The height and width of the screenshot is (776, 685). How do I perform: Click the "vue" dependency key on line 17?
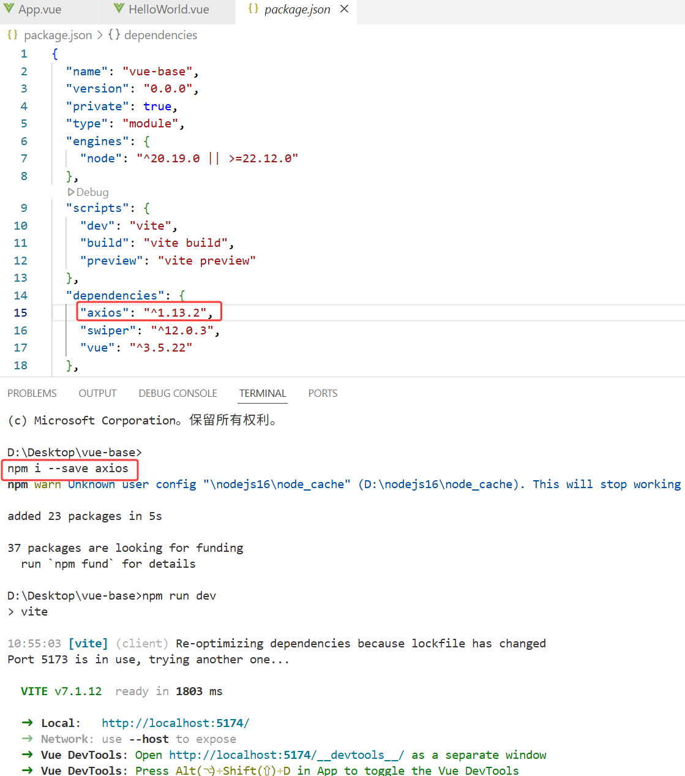click(97, 348)
